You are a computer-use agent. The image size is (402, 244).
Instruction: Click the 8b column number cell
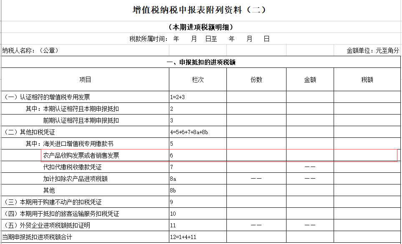pyautogui.click(x=198, y=190)
